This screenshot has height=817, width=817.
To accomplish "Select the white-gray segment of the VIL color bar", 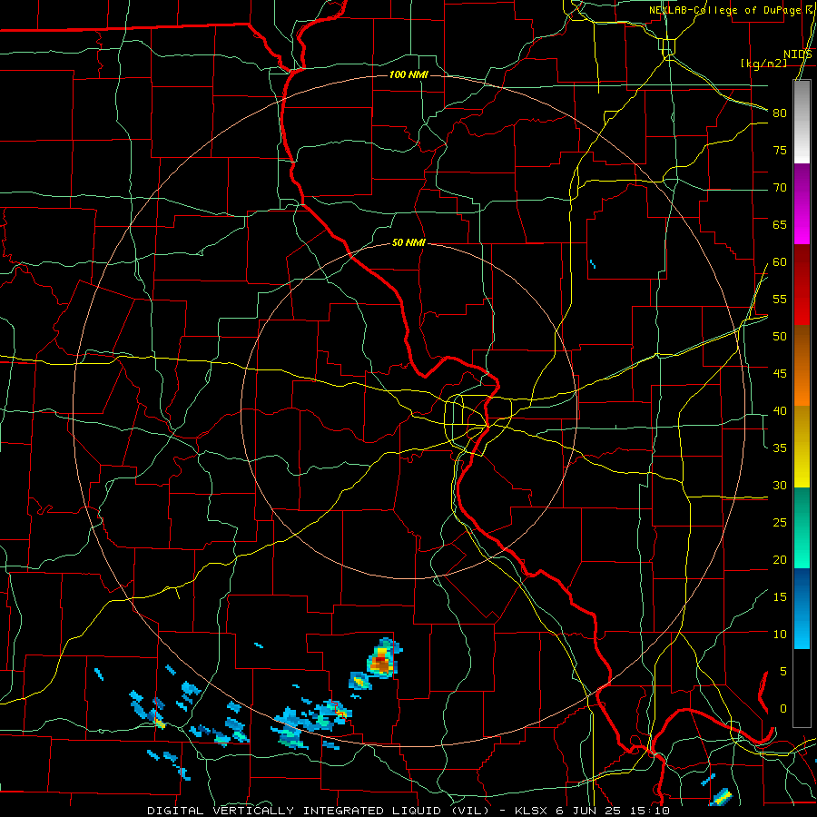I will click(x=802, y=122).
